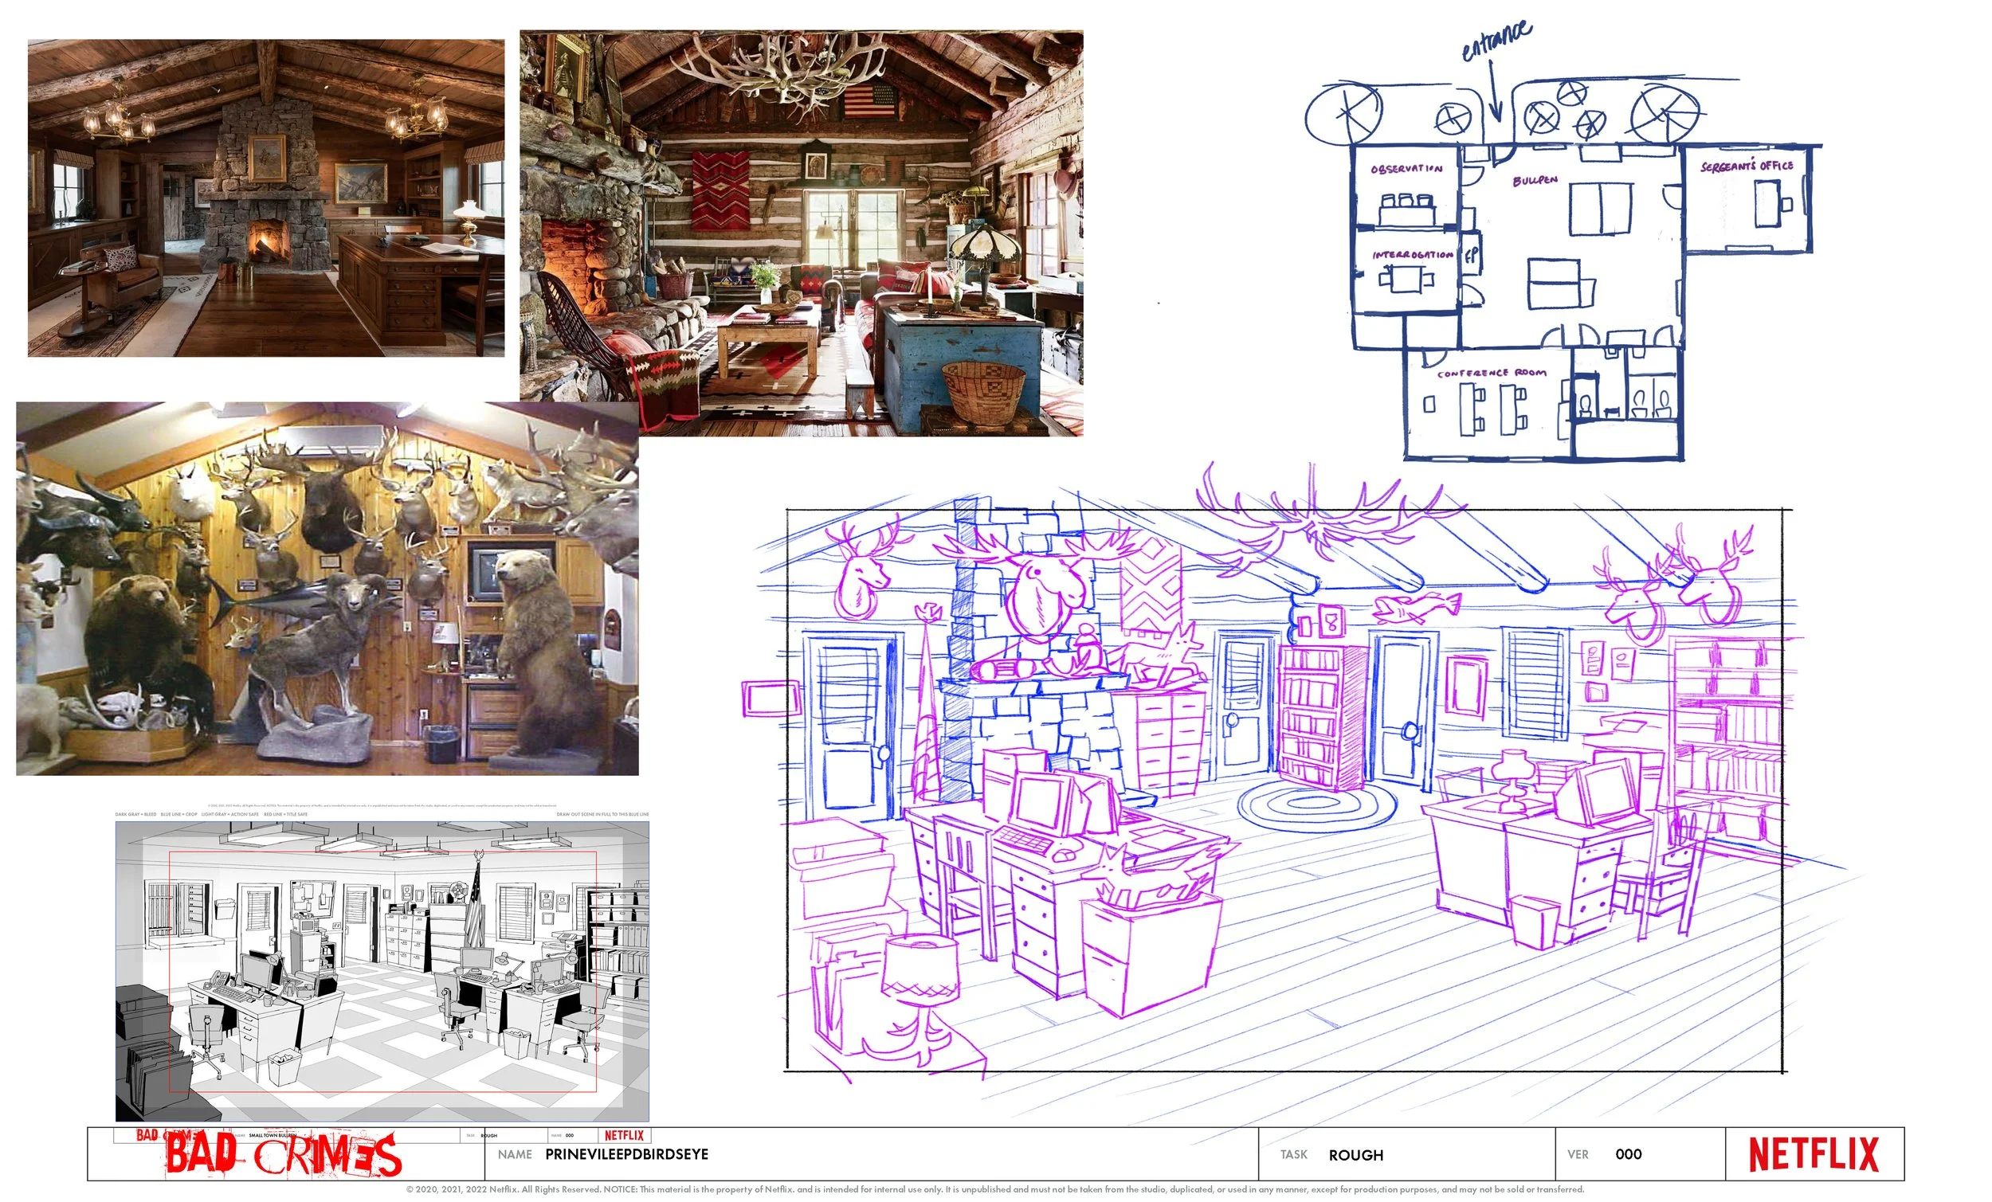Click the "BLUE LINE = CROP" legend text

coord(178,814)
